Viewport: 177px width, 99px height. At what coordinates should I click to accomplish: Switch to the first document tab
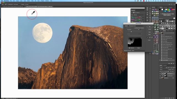tap(13, 7)
